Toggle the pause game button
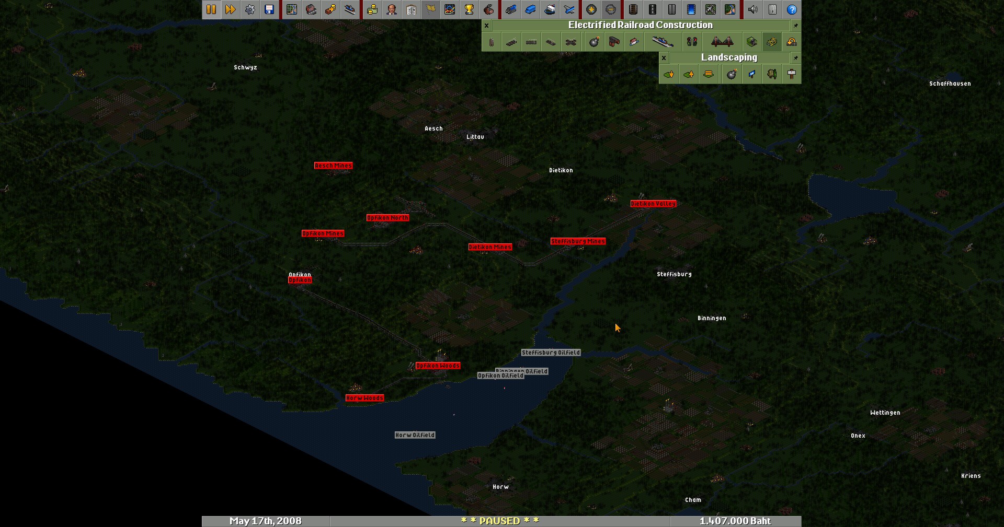 211,9
